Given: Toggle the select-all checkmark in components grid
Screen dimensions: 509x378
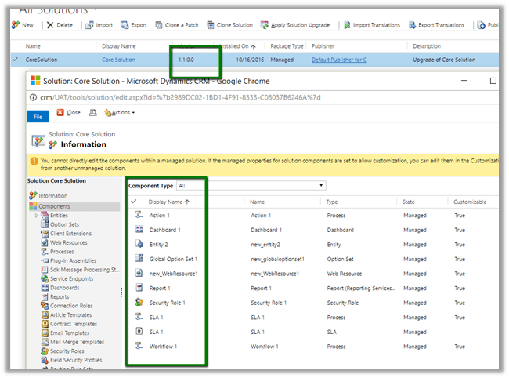Looking at the screenshot, I should pos(134,202).
